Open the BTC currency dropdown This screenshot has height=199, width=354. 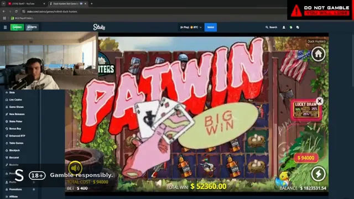click(x=191, y=27)
